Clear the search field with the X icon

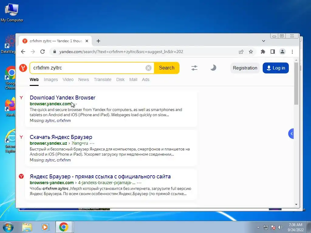coord(148,68)
